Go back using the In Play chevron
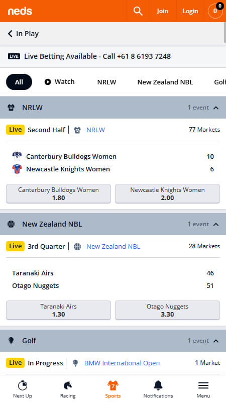 [10, 34]
